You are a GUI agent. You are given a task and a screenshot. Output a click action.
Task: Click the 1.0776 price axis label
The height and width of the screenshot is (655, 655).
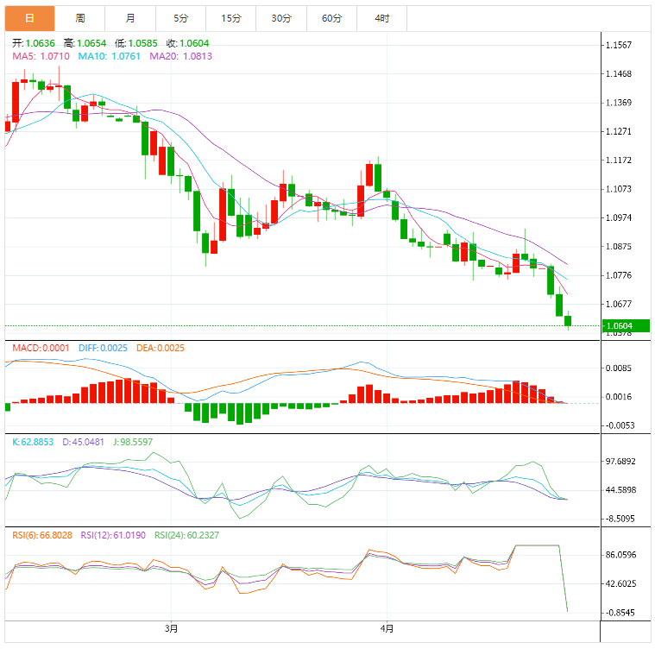[x=619, y=275]
